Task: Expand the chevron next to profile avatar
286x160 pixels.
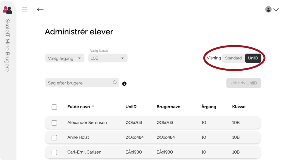Action: click(276, 9)
